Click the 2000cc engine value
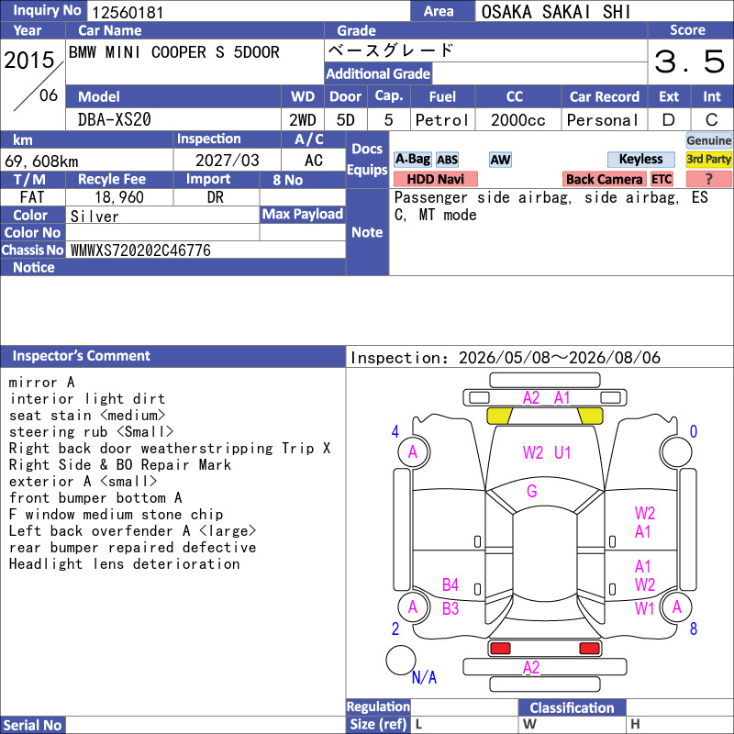 (517, 120)
